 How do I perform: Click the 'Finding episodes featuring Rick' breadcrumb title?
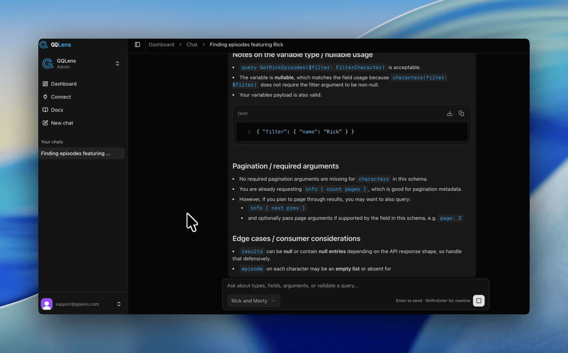pyautogui.click(x=246, y=44)
